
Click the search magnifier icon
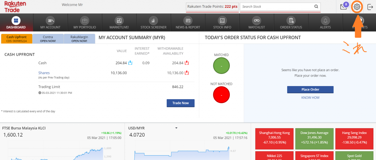click(316, 7)
